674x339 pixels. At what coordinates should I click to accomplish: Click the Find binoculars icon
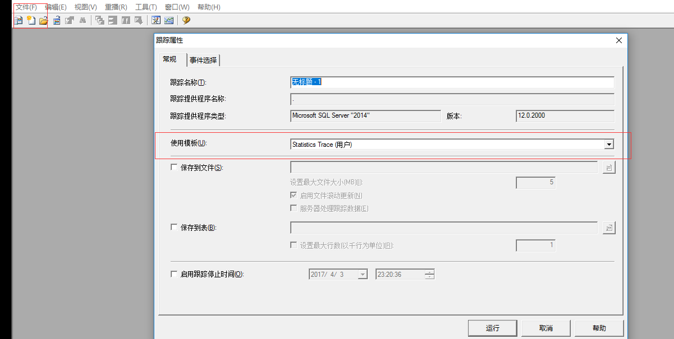coord(82,21)
